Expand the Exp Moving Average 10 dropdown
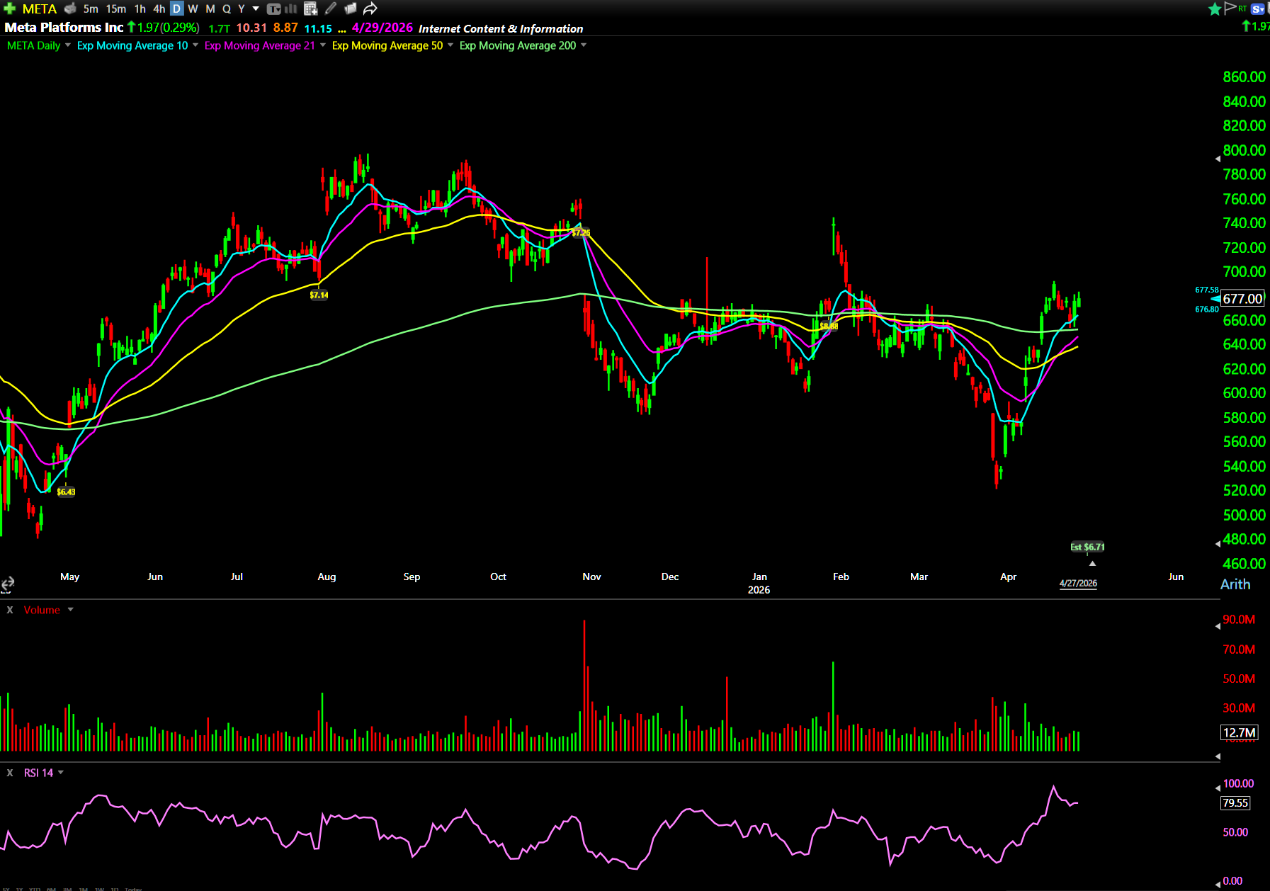 coord(195,45)
